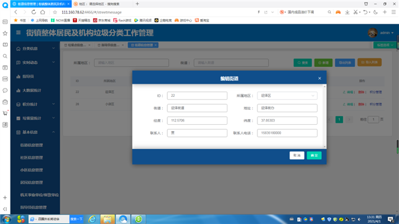The height and width of the screenshot is (224, 399).
Task: Click admin user avatar picture
Action: [x=372, y=33]
